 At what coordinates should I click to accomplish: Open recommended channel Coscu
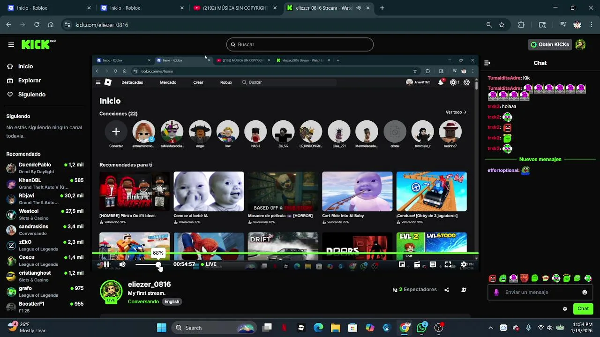tap(45, 261)
